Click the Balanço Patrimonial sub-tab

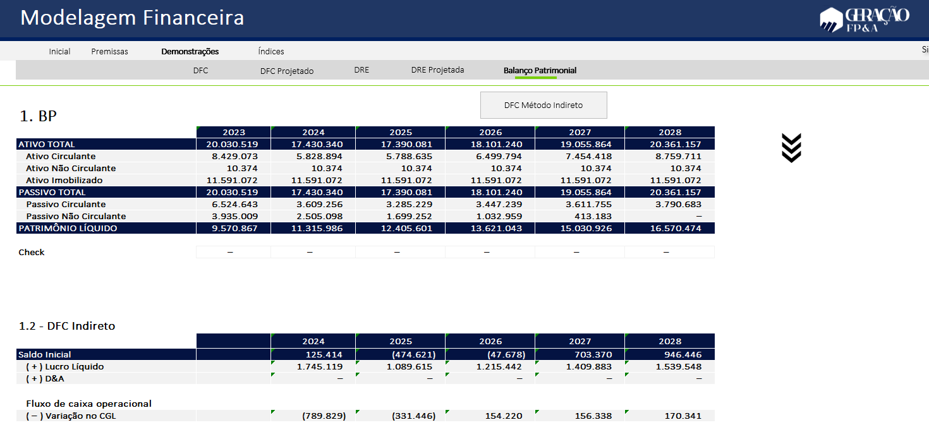(x=540, y=70)
